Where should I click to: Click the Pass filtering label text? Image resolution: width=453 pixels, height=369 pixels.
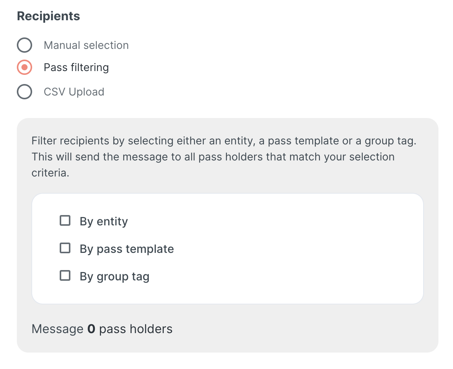pyautogui.click(x=76, y=68)
